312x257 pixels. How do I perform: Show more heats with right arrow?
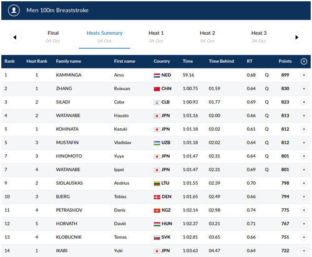296,37
